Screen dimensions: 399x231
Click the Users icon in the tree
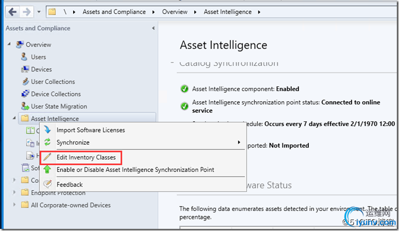24,57
